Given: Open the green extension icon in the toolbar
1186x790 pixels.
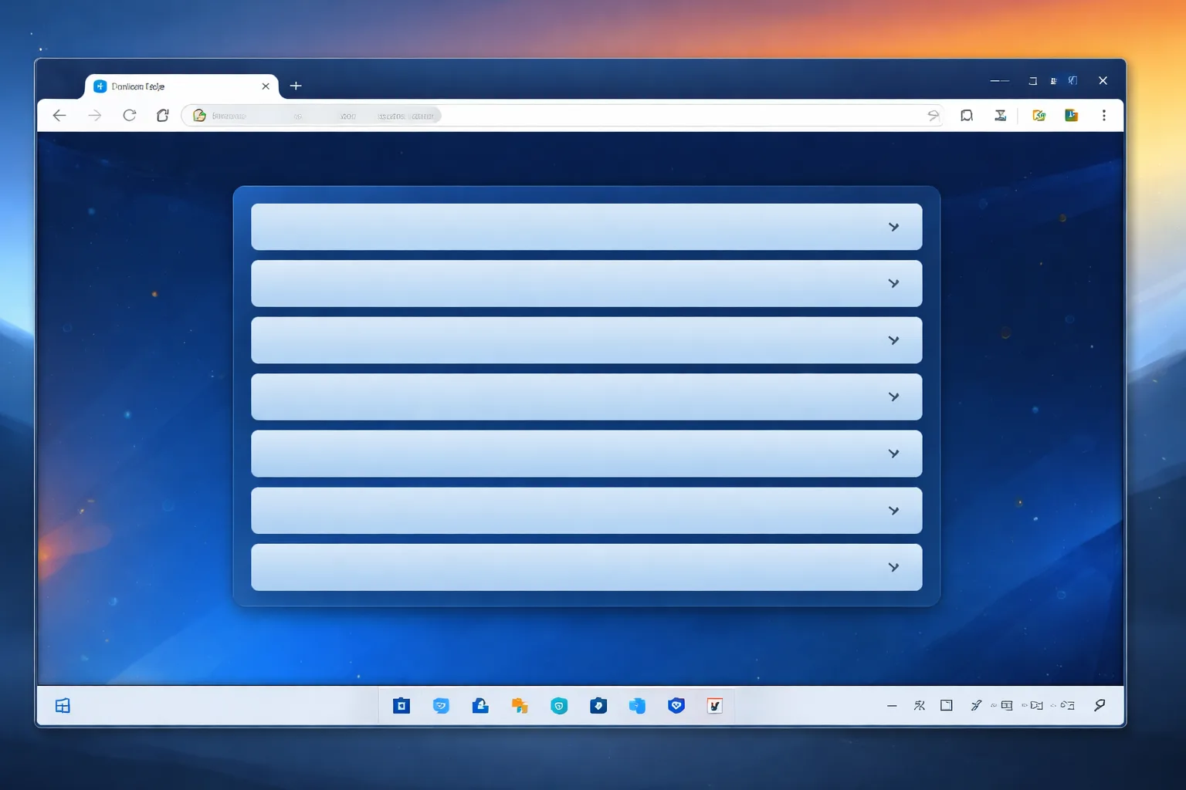Looking at the screenshot, I should coord(1039,115).
